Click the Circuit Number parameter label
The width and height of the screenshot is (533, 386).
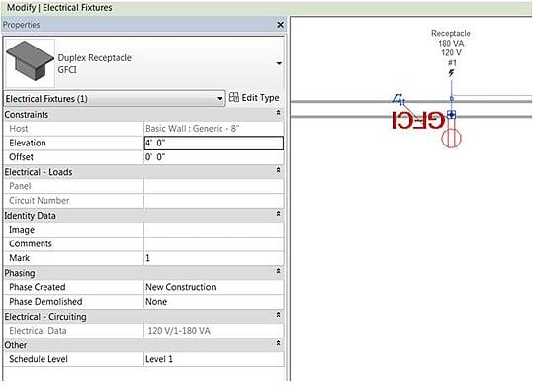coord(40,201)
